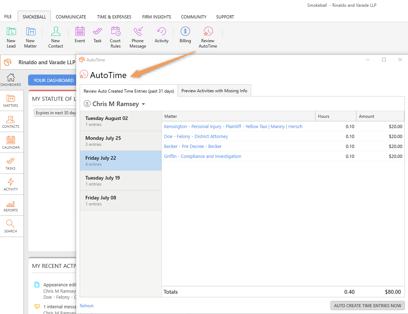The height and width of the screenshot is (314, 408).
Task: Sort by the Amount column header
Action: pyautogui.click(x=380, y=116)
